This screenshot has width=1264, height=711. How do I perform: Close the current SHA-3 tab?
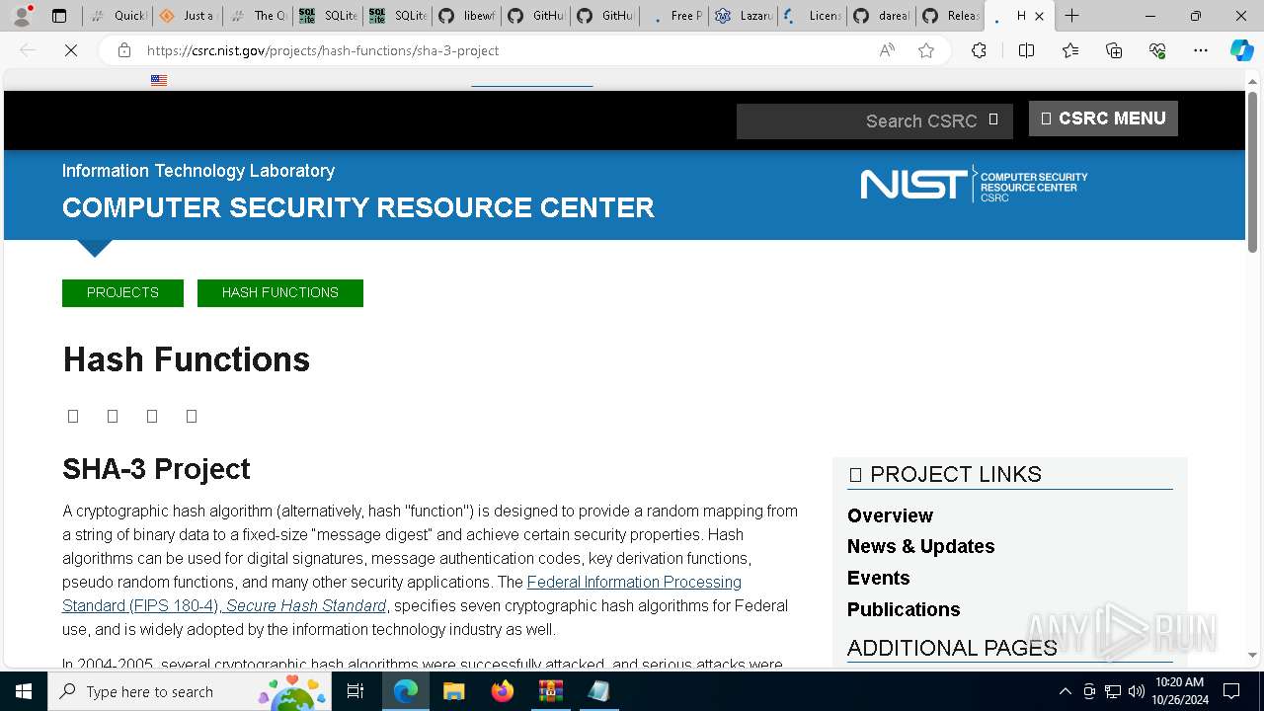(x=1039, y=16)
